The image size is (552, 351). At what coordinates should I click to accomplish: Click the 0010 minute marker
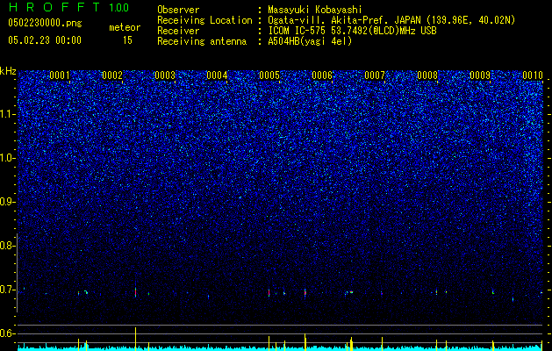[533, 75]
